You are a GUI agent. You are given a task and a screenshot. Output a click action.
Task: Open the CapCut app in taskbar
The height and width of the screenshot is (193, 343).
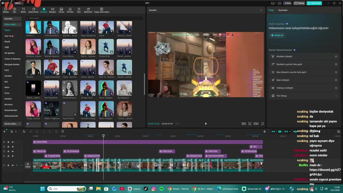[134, 189]
